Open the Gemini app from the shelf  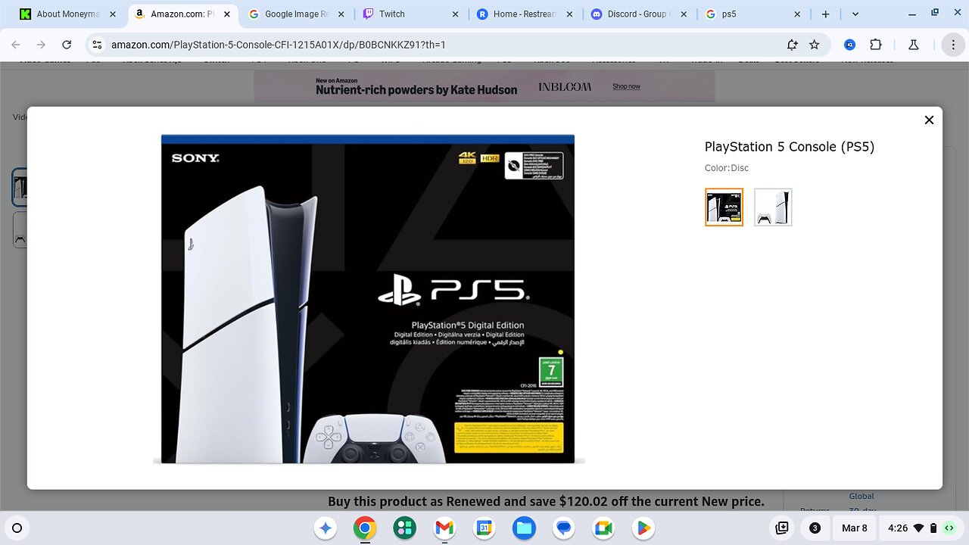tap(326, 528)
